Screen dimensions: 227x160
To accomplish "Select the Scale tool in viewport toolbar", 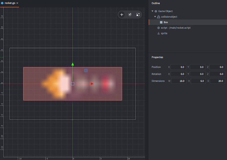I will click(x=138, y=15).
